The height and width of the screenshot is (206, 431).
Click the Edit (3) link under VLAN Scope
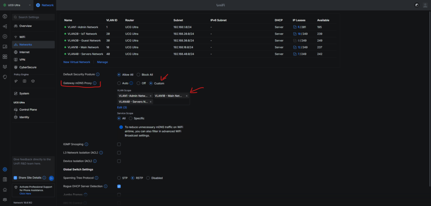[122, 108]
